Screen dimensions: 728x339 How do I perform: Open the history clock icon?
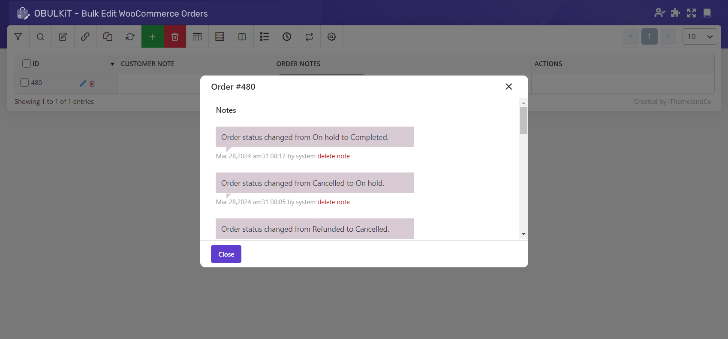[287, 37]
